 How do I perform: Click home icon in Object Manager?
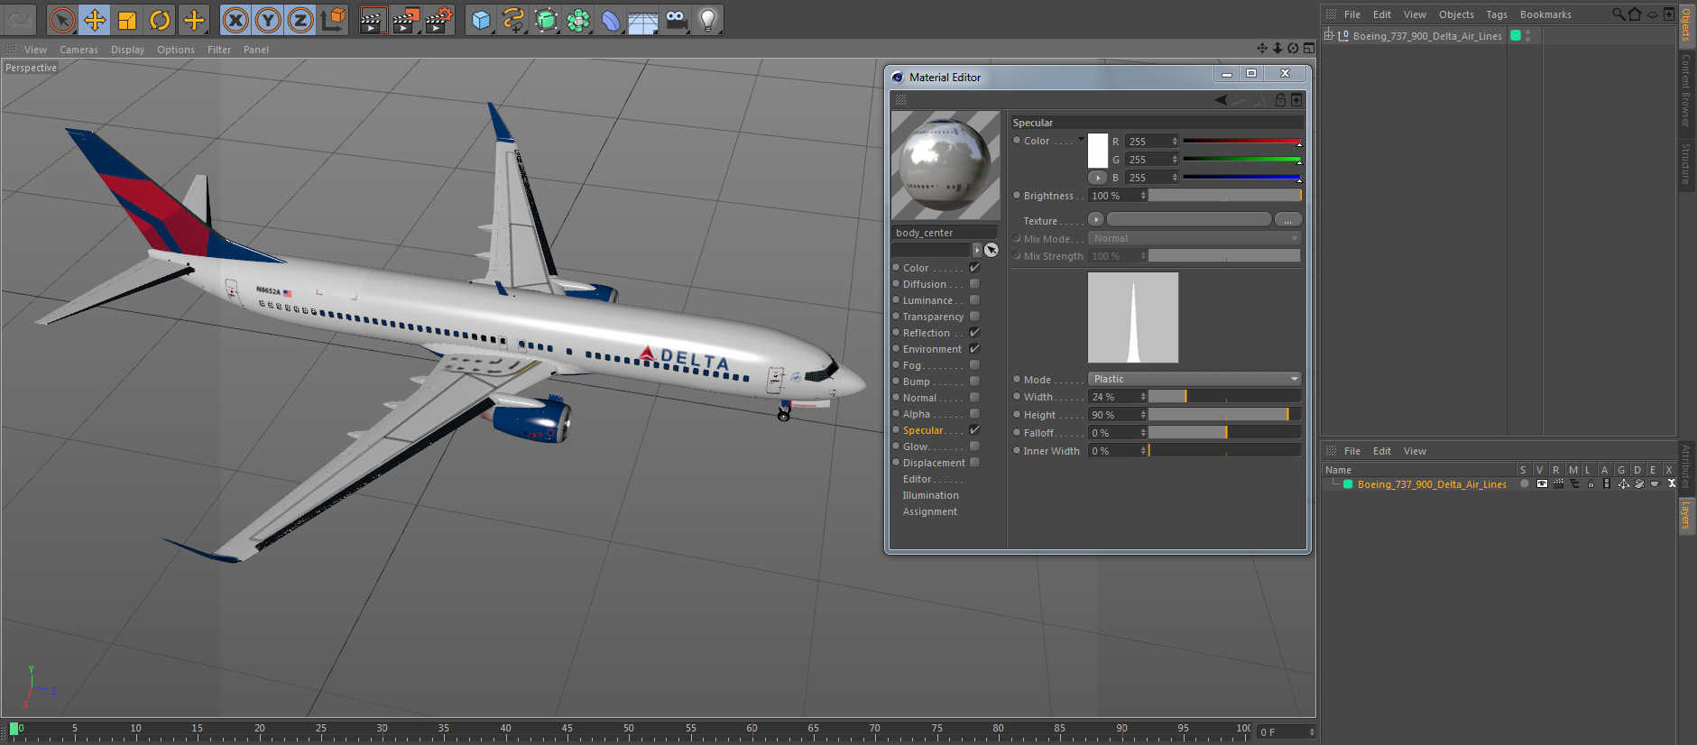pos(1635,14)
